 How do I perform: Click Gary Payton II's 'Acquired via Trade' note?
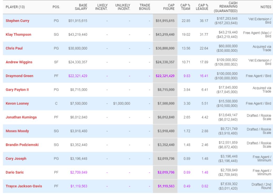pos(262,90)
